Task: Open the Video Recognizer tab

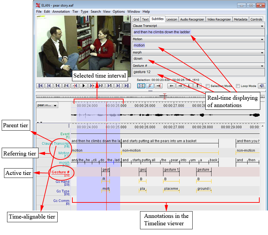Action: (219, 19)
